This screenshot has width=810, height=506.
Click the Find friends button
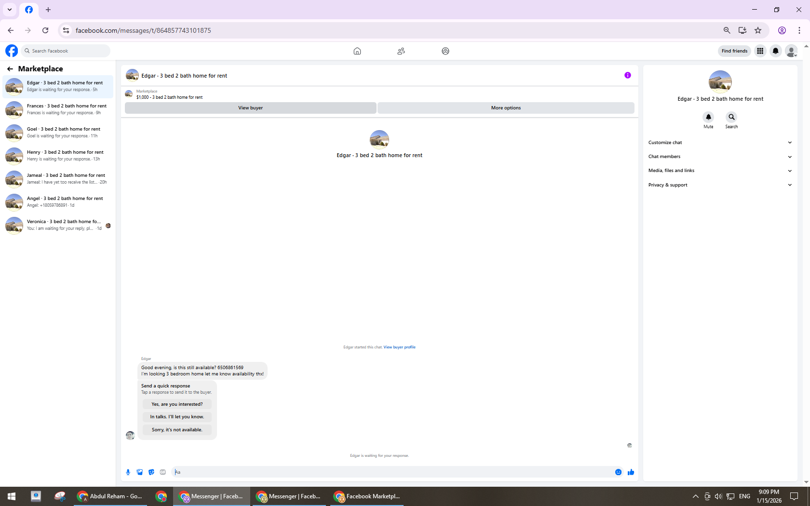(734, 51)
